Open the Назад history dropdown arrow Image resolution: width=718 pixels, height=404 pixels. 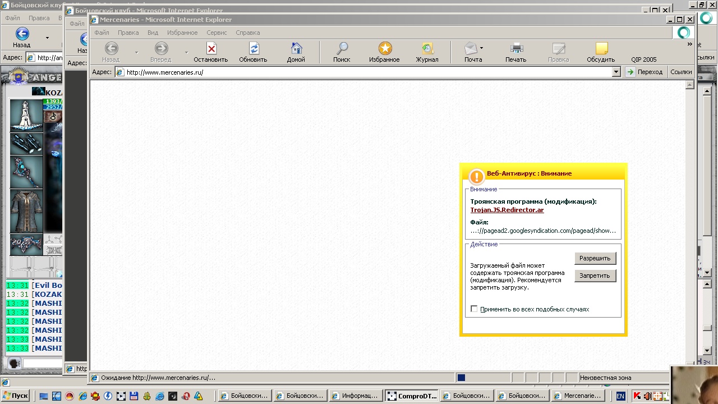[136, 52]
